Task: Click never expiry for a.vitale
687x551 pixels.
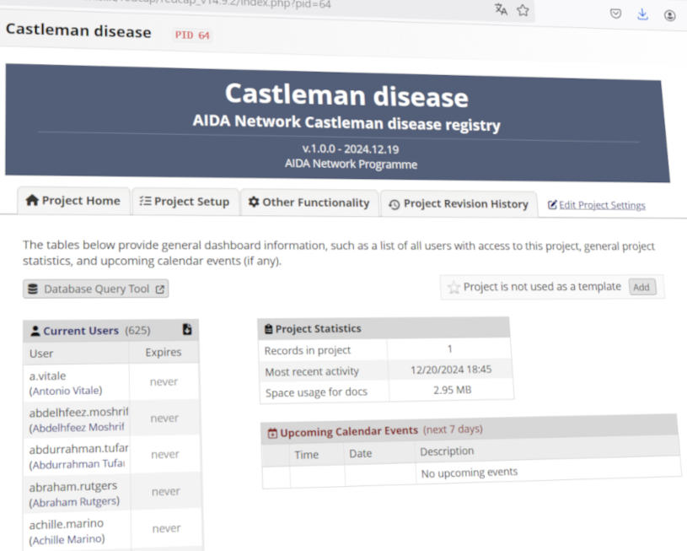Action: click(164, 381)
